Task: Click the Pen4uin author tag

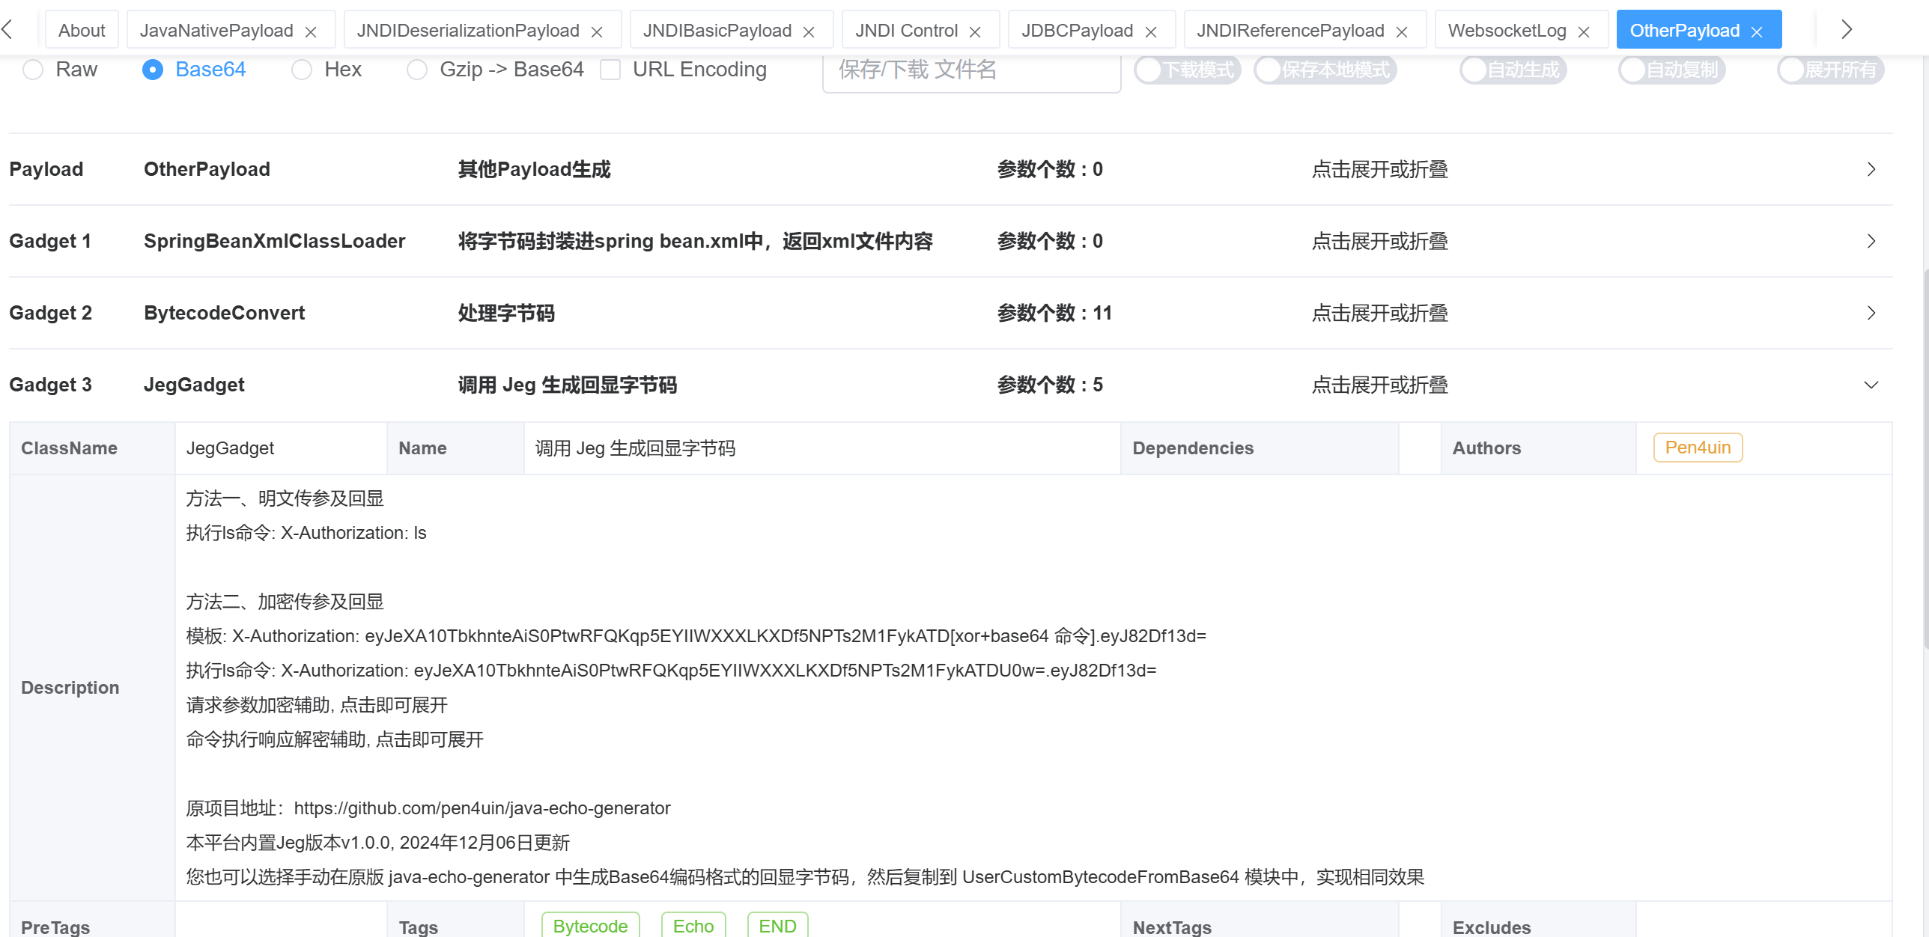Action: tap(1697, 448)
